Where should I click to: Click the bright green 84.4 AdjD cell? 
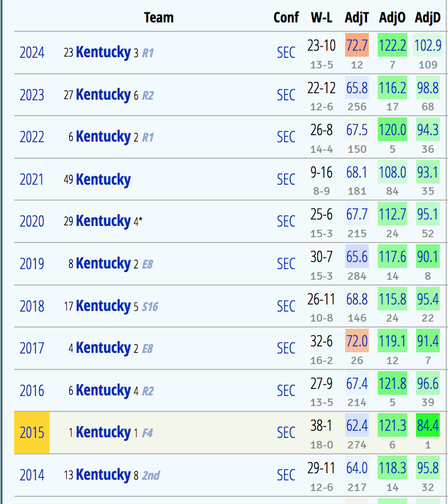pyautogui.click(x=427, y=425)
